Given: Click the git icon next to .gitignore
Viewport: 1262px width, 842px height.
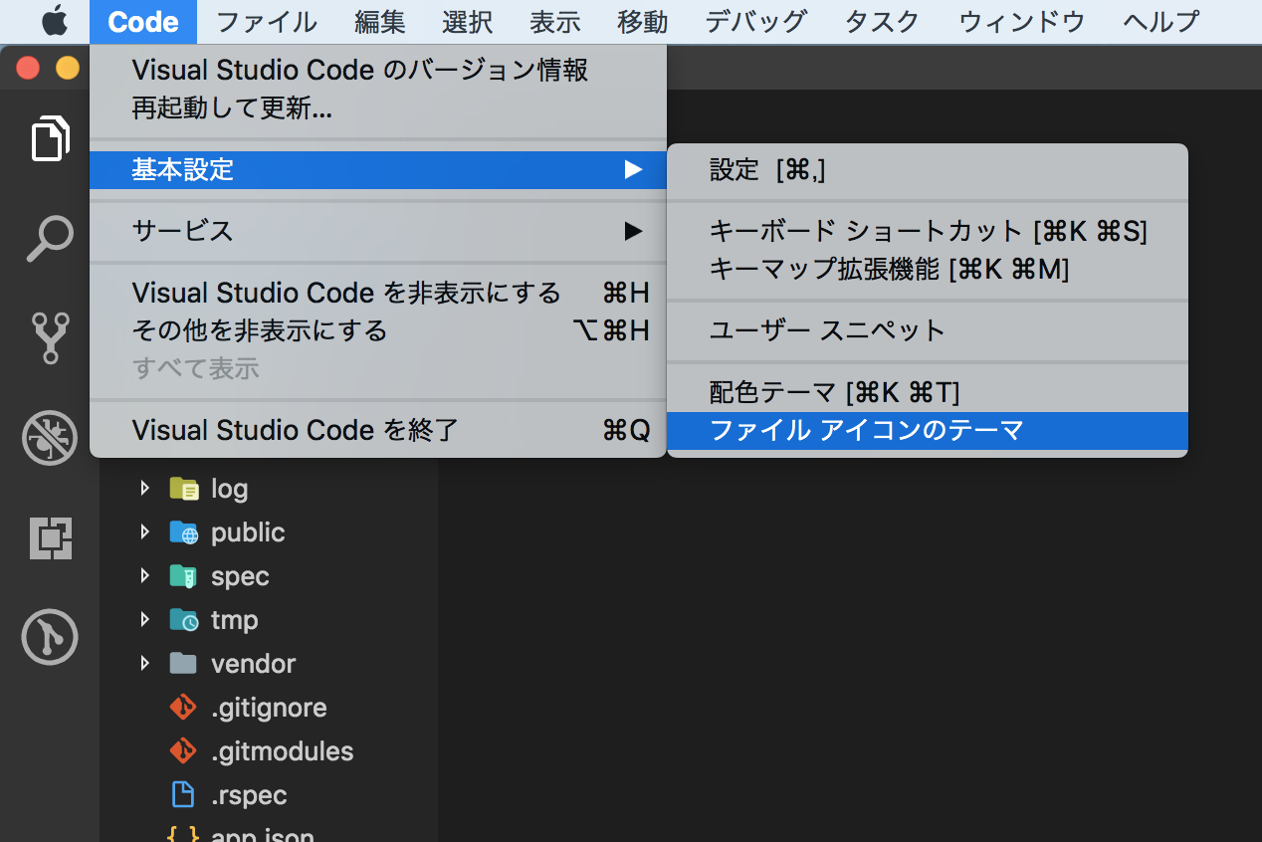Looking at the screenshot, I should pos(181,707).
